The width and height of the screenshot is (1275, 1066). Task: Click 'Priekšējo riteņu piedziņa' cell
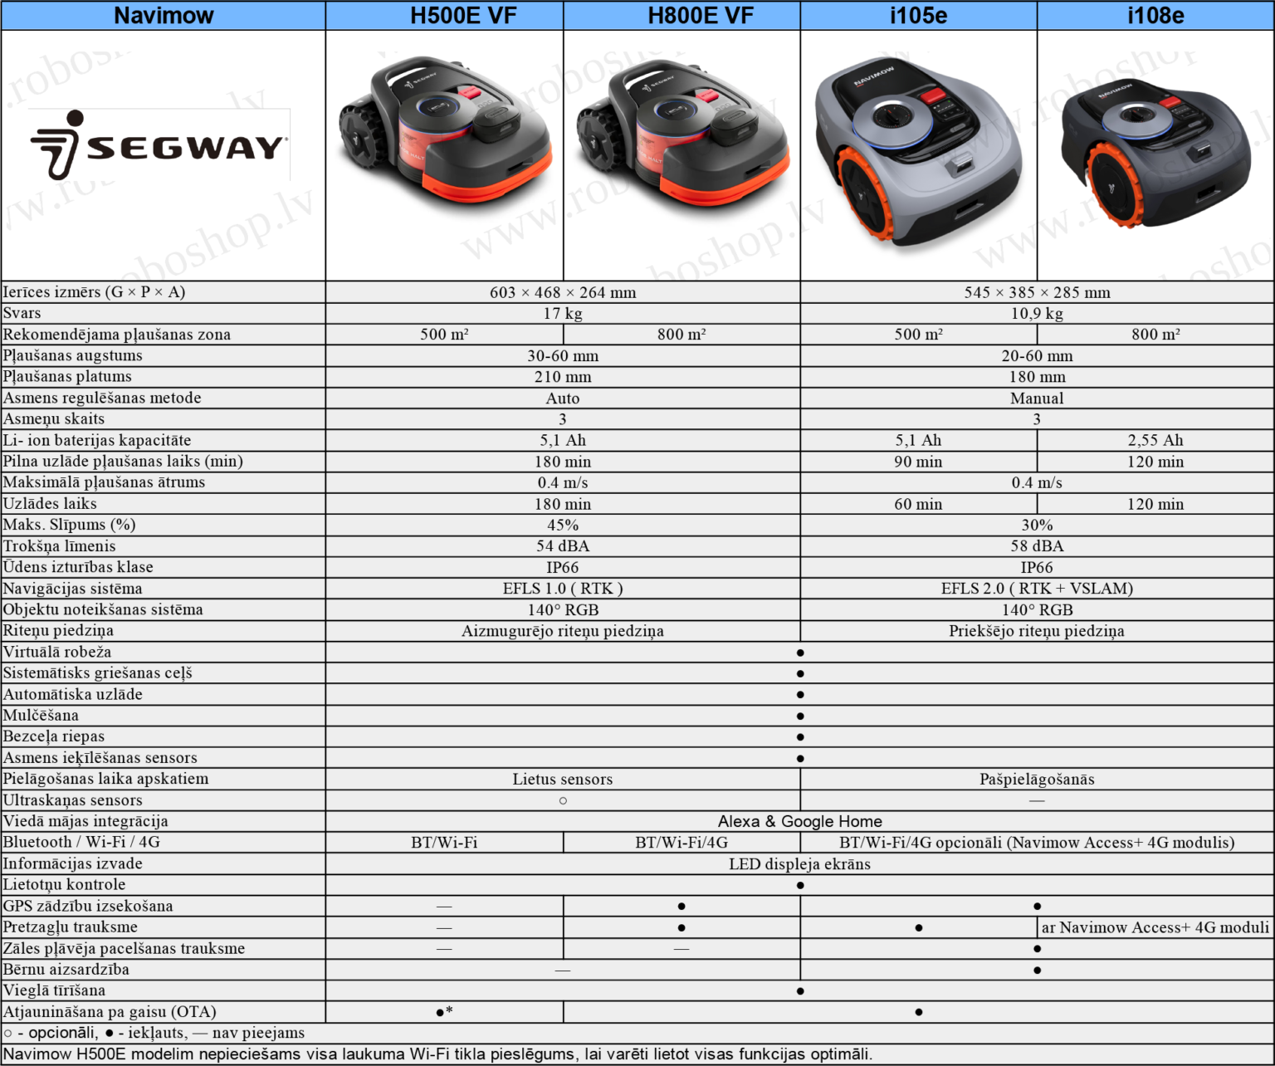[x=1038, y=631]
